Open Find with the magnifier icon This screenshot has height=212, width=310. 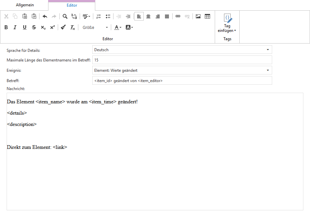click(65, 16)
